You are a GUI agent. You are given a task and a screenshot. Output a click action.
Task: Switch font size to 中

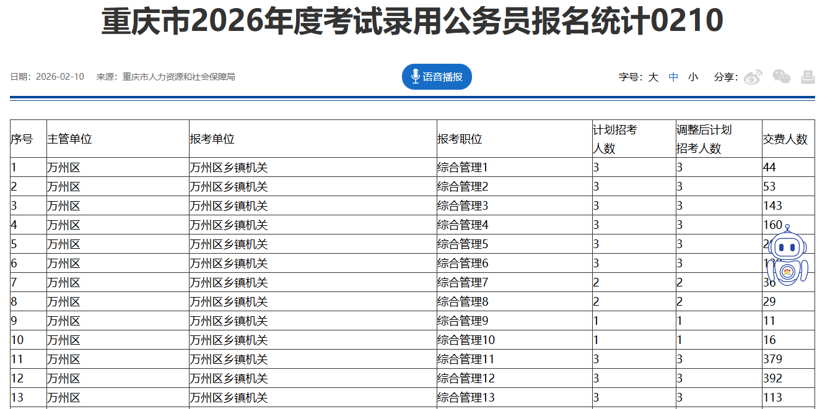pyautogui.click(x=673, y=77)
